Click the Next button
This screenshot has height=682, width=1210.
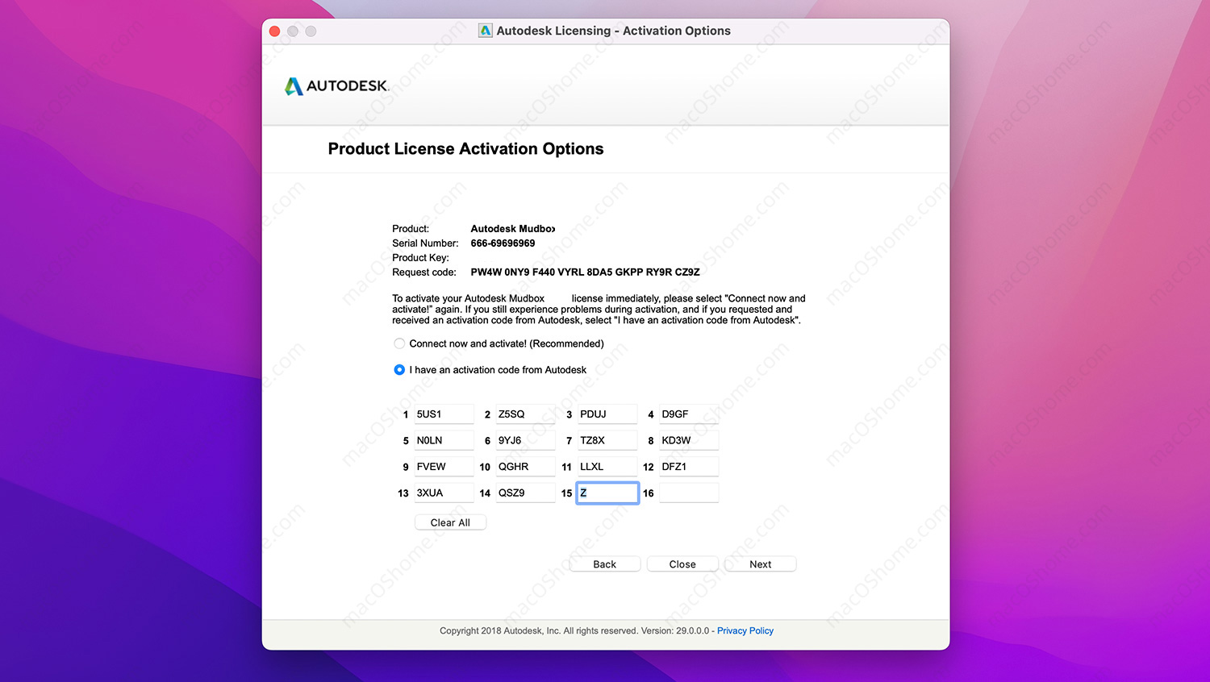coord(759,563)
